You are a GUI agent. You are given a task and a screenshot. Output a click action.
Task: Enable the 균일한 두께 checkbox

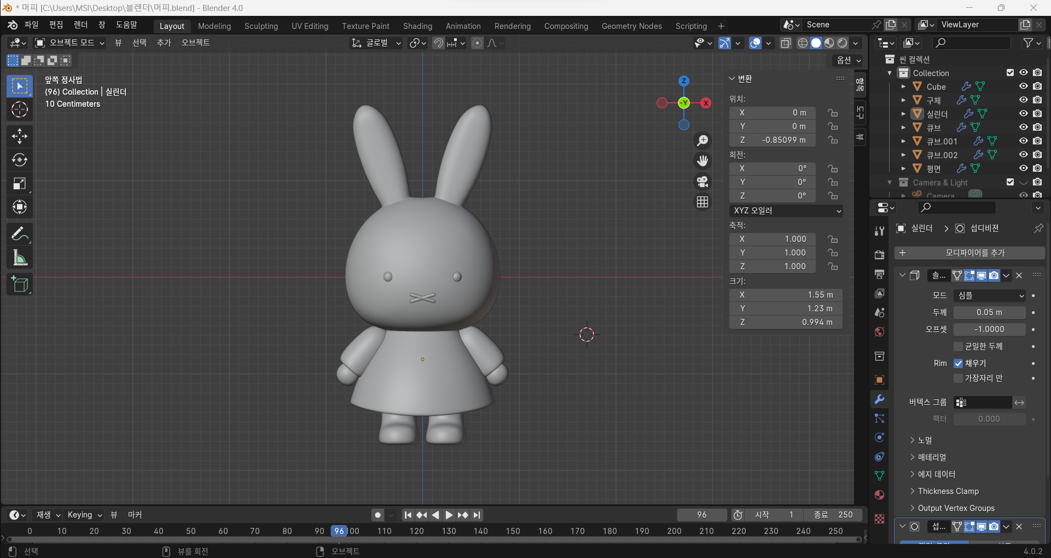[958, 346]
